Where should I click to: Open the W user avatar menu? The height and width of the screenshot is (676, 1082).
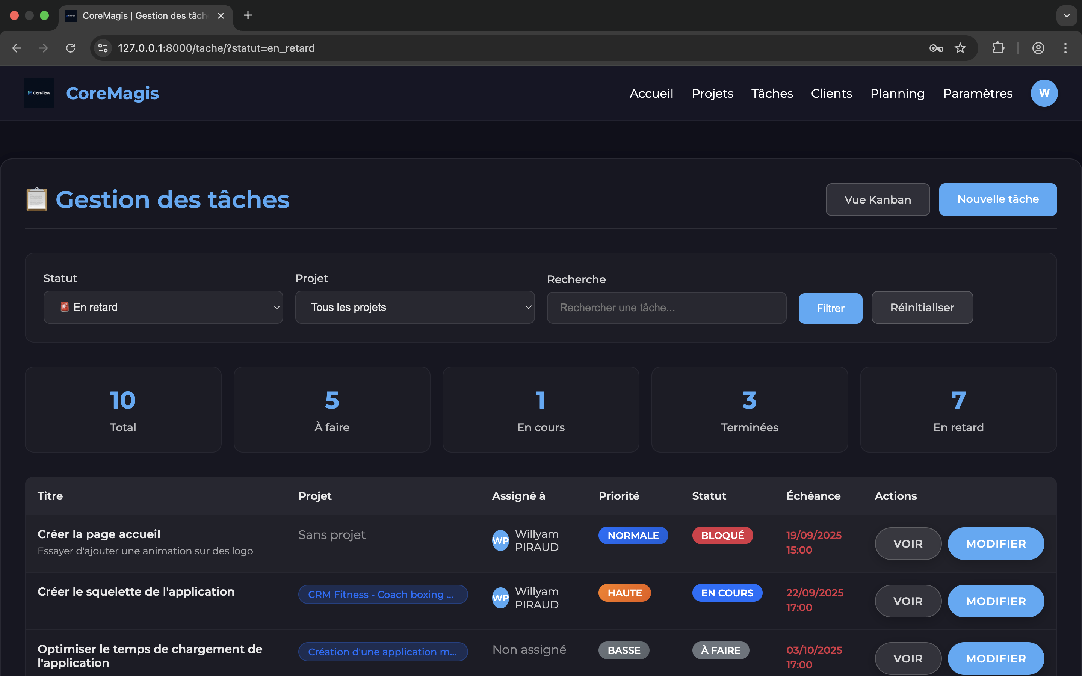(1044, 93)
